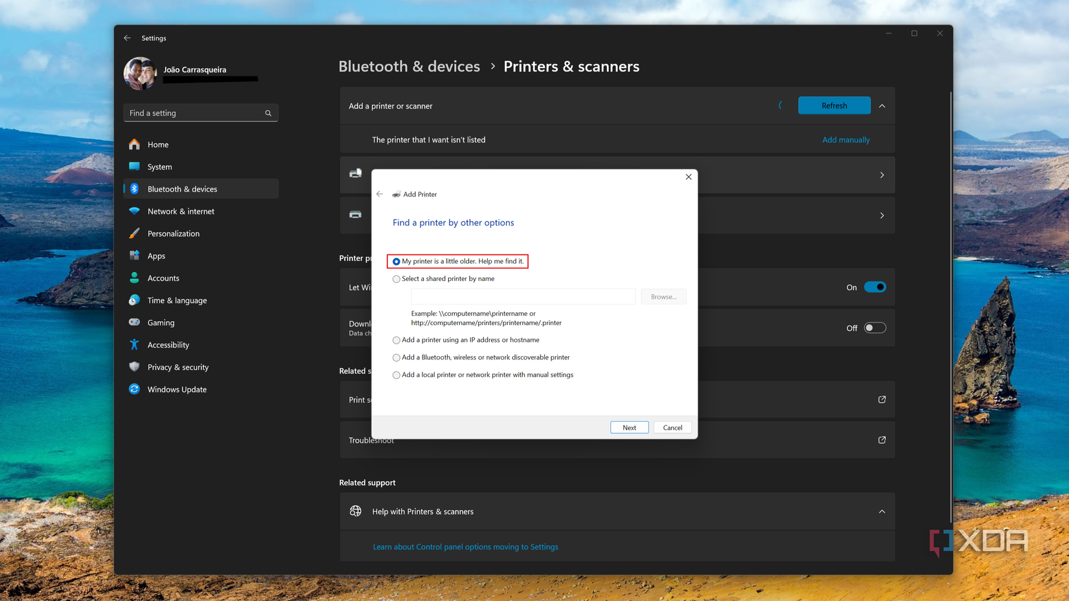Click the Next button
1069x601 pixels.
coord(629,427)
